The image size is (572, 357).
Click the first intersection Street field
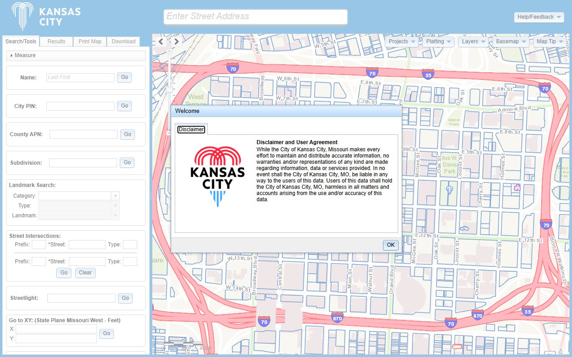point(87,245)
